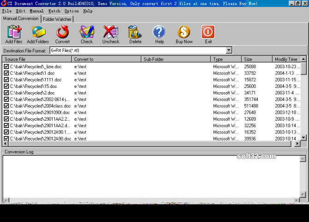309x222 pixels.
Task: Open the Option menu
Action: (71, 11)
